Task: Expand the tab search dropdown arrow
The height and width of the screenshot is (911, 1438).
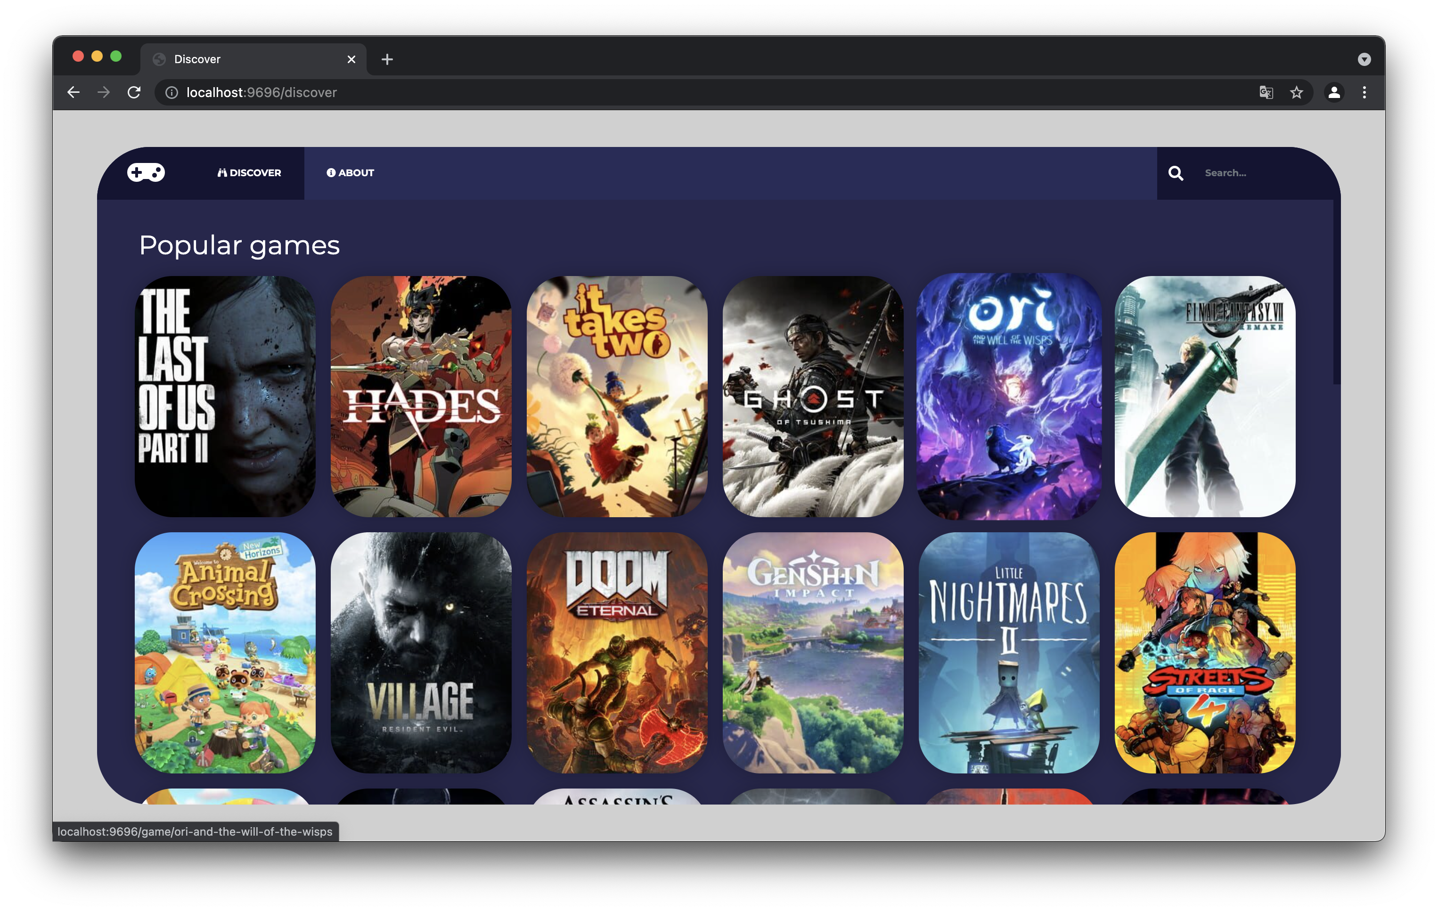Action: click(1364, 59)
